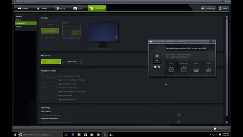This screenshot has height=137, width=243.
Task: Click the scrollbar down arrow
Action: pyautogui.click(x=227, y=123)
